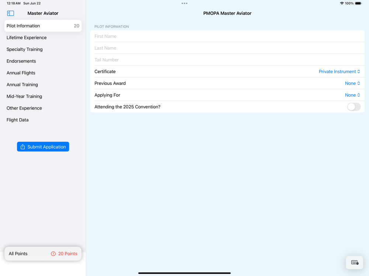Open the Certificate Private Instrument picker
This screenshot has width=369, height=276.
click(339, 72)
